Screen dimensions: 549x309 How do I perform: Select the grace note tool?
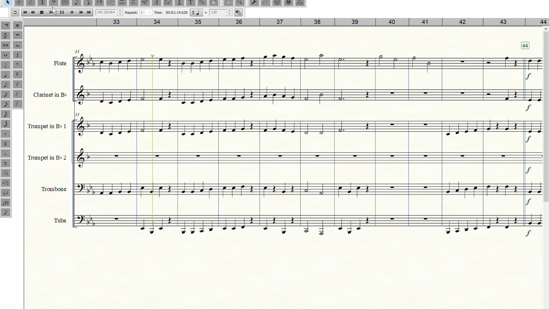[x=6, y=212]
